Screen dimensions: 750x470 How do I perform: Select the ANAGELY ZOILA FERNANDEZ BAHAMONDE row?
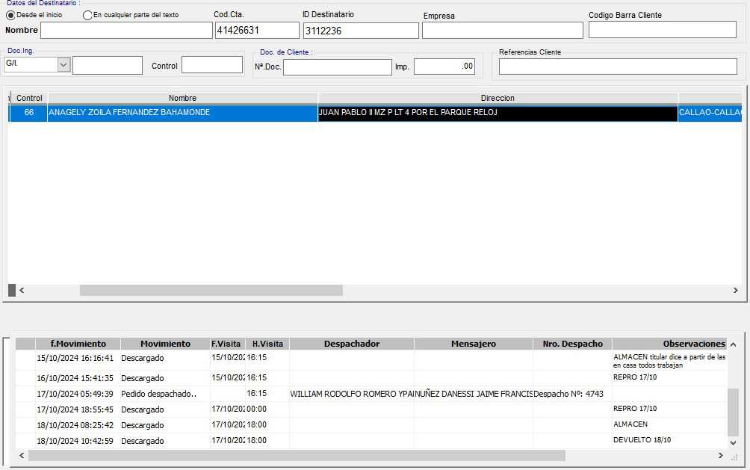pyautogui.click(x=182, y=113)
